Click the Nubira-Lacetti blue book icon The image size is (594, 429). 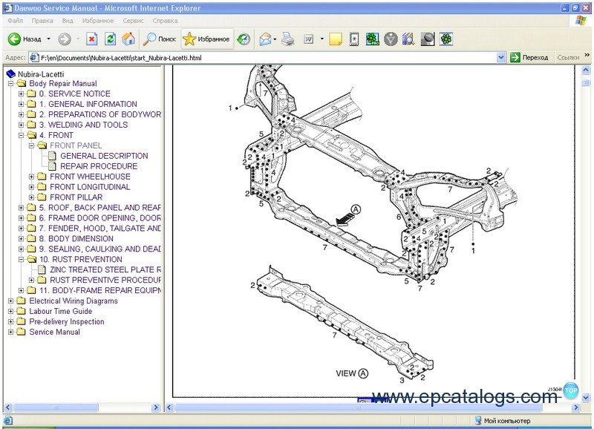point(11,73)
